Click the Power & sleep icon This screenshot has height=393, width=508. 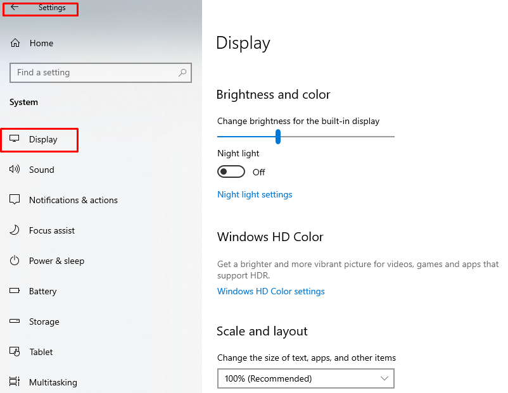coord(15,261)
